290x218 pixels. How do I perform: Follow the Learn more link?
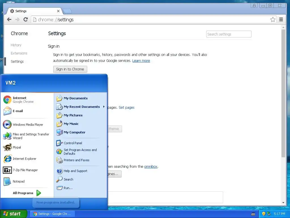tap(141, 61)
